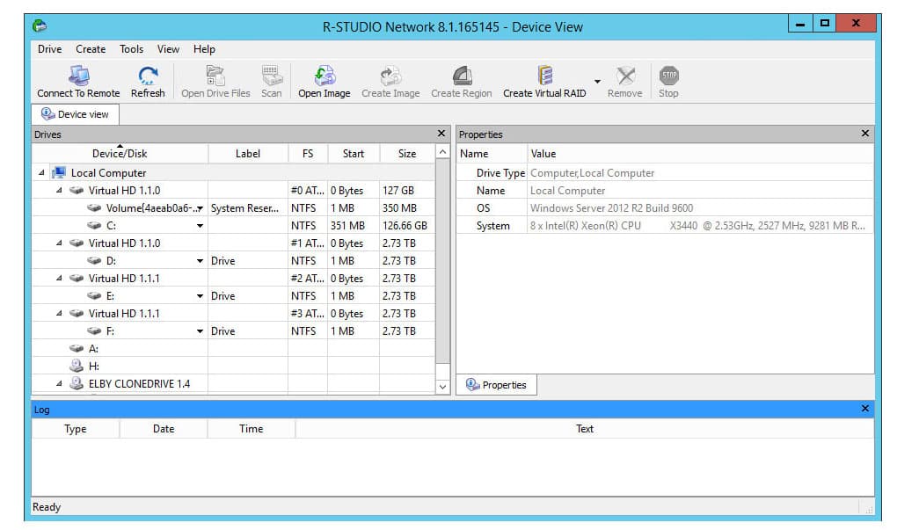
Task: Open the Tools menu
Action: coord(131,48)
